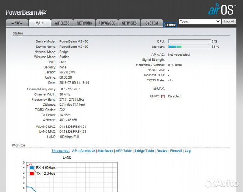Select the channel value '58 / 2727 MHz'
243x192 pixels.
click(70, 89)
